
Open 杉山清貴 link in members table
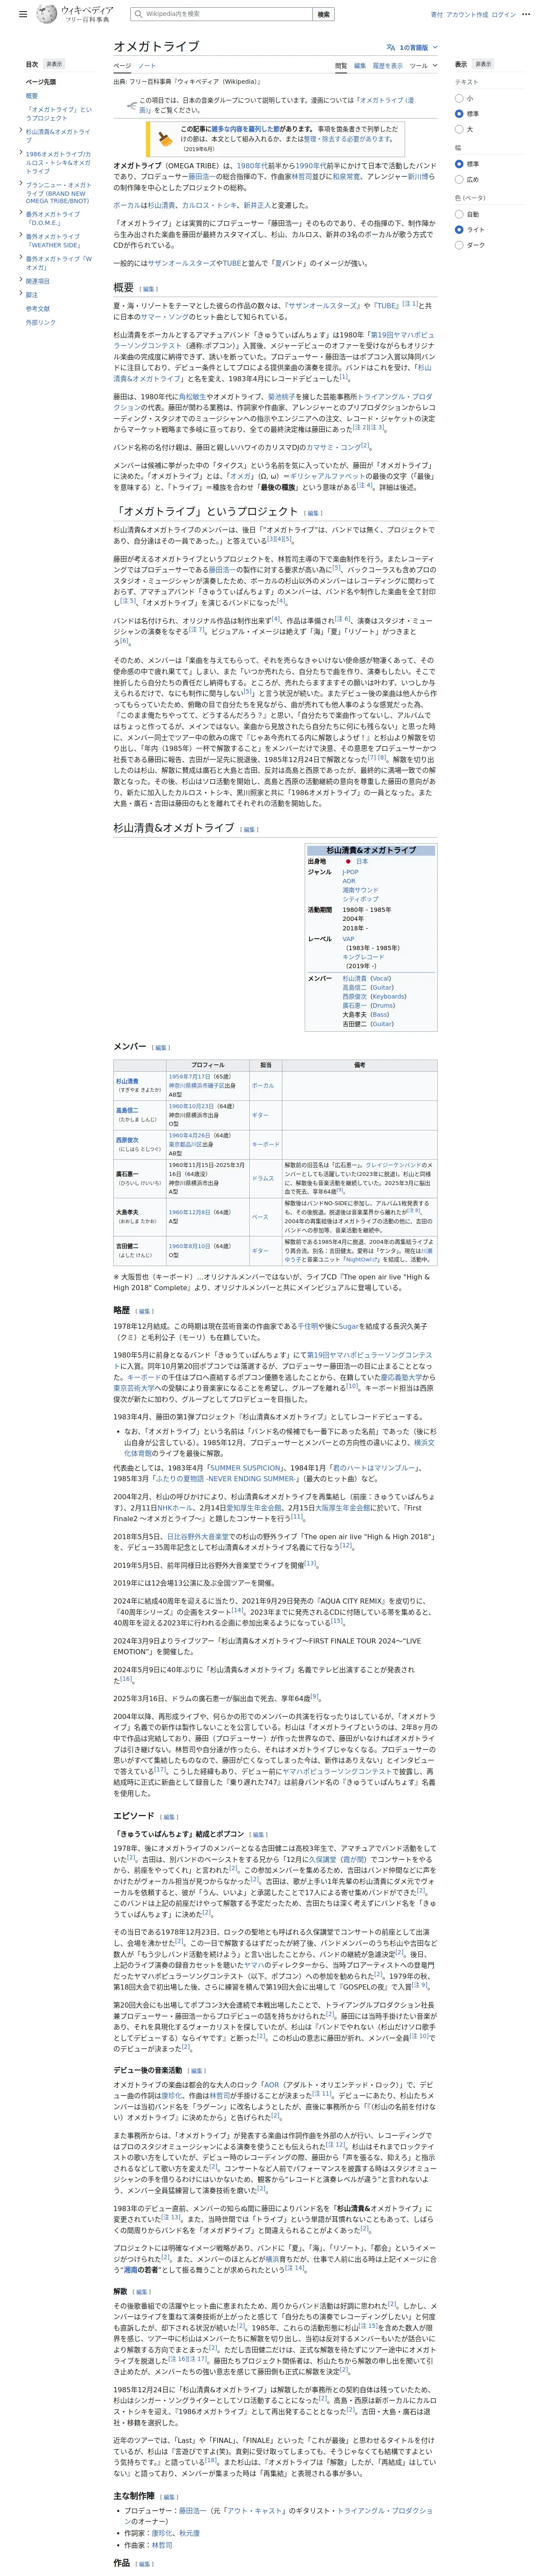coord(127,1081)
